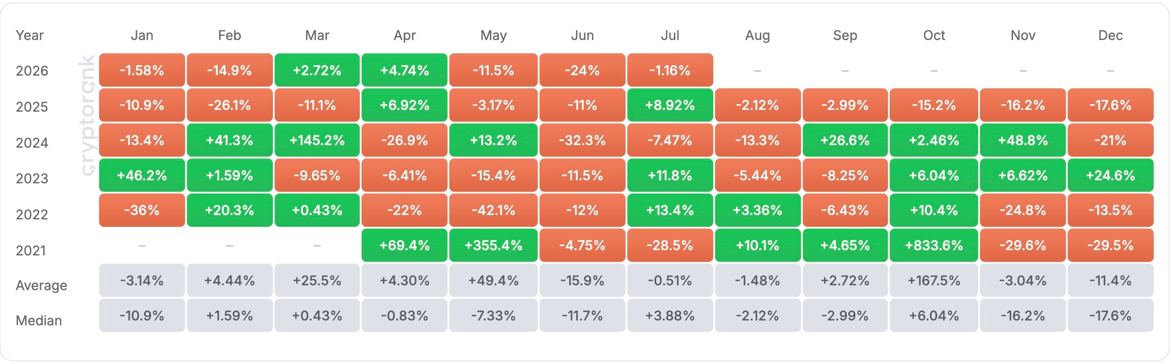Click the 2024 row label

pyautogui.click(x=32, y=143)
